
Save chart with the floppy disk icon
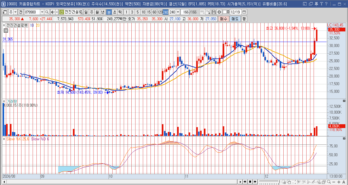pyautogui.click(x=213, y=12)
